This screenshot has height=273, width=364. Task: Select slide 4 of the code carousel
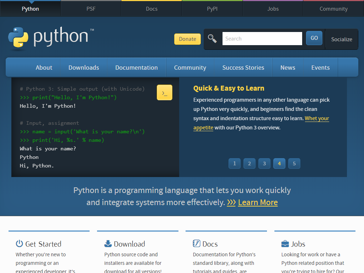pyautogui.click(x=279, y=164)
